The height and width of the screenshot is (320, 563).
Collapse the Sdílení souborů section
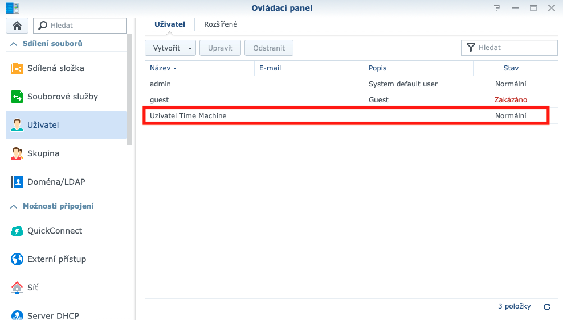tap(14, 44)
